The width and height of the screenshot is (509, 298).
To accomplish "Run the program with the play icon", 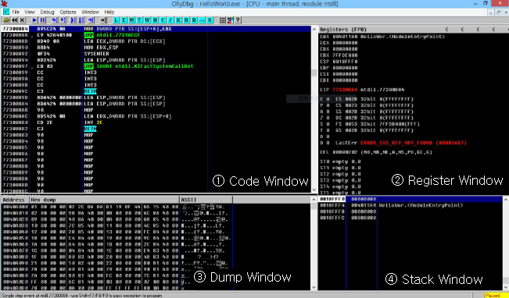I will click(34, 20).
